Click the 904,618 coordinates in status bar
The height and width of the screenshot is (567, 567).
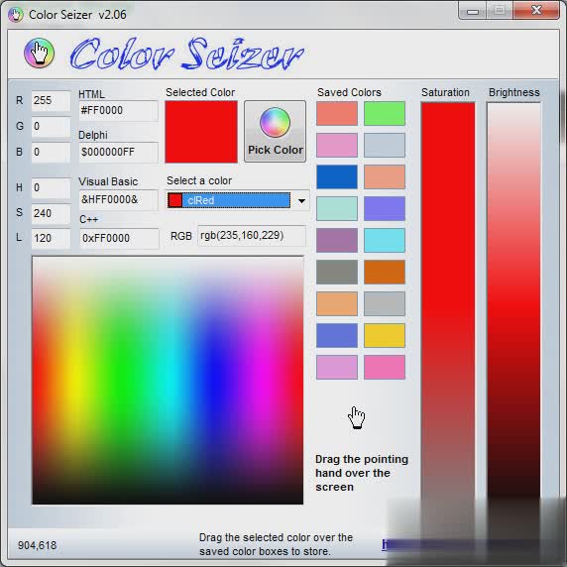tap(38, 545)
